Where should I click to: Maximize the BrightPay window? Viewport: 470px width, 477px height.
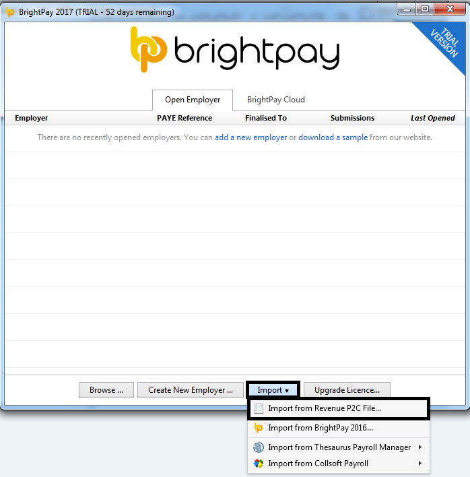[x=425, y=9]
